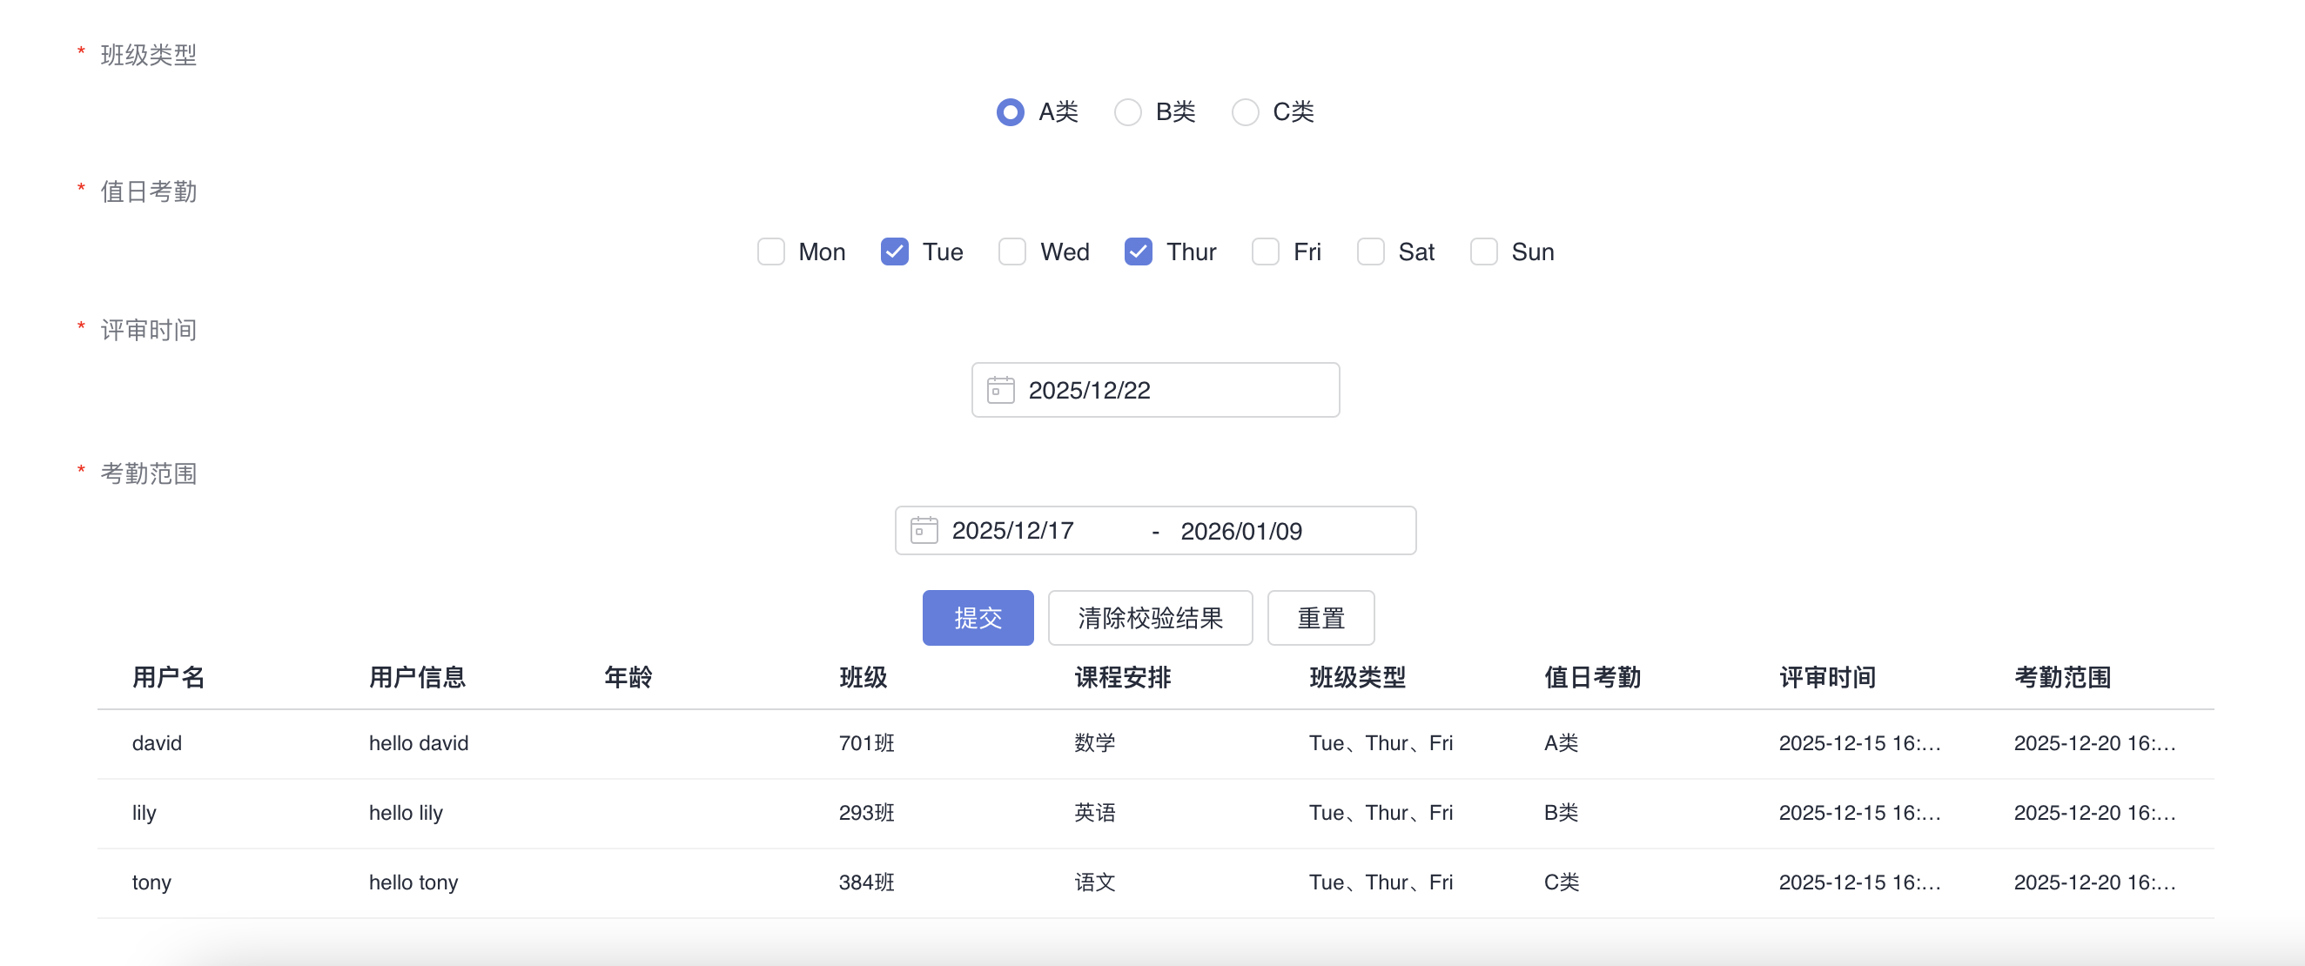This screenshot has height=966, width=2305.
Task: Enable the Mon checkbox
Action: (x=770, y=252)
